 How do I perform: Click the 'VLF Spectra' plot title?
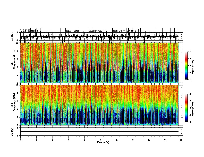coord(29,31)
